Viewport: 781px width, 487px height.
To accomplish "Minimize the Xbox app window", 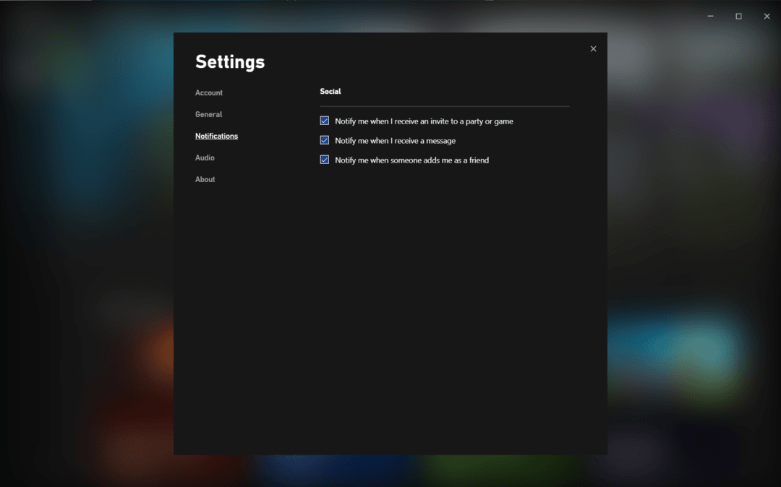I will click(709, 16).
